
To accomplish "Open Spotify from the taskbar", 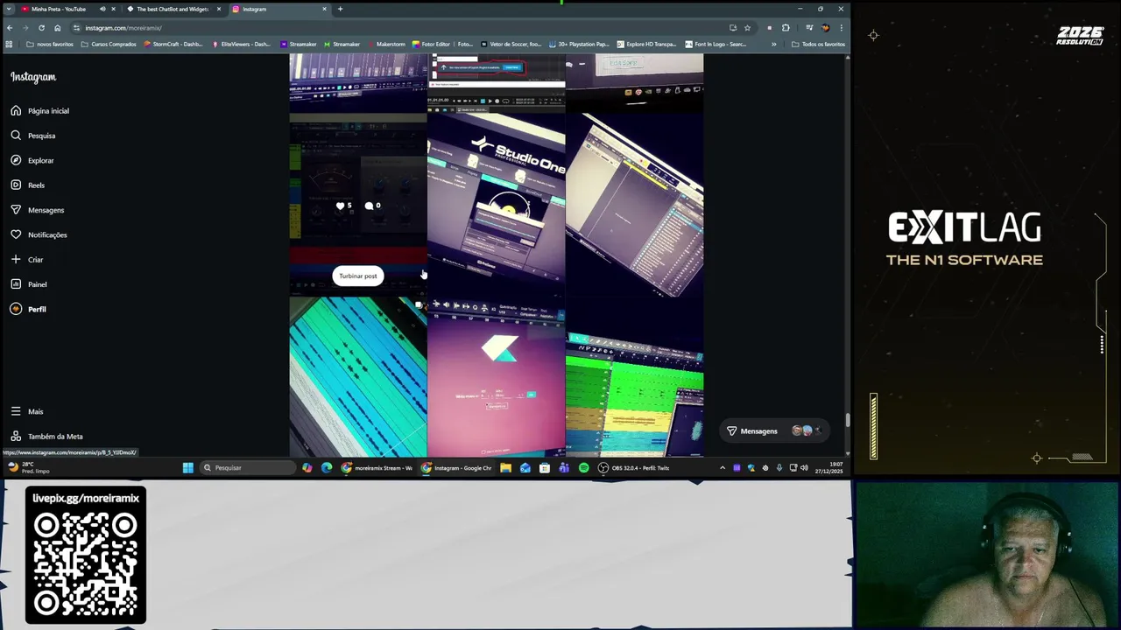I will 583,468.
